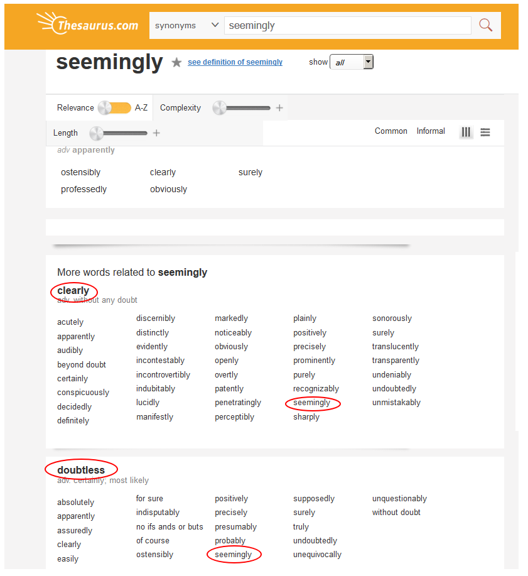Toggle the Relevance / A-Z sort switch

pos(114,108)
